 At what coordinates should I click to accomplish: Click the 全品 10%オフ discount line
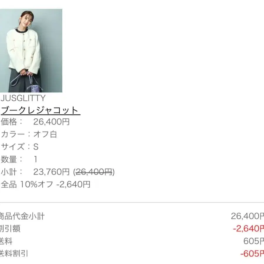pos(46,184)
